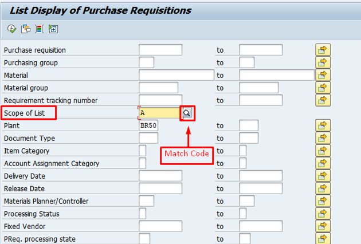361x244 pixels.
Task: Click the Item Category from field
Action: (x=143, y=151)
